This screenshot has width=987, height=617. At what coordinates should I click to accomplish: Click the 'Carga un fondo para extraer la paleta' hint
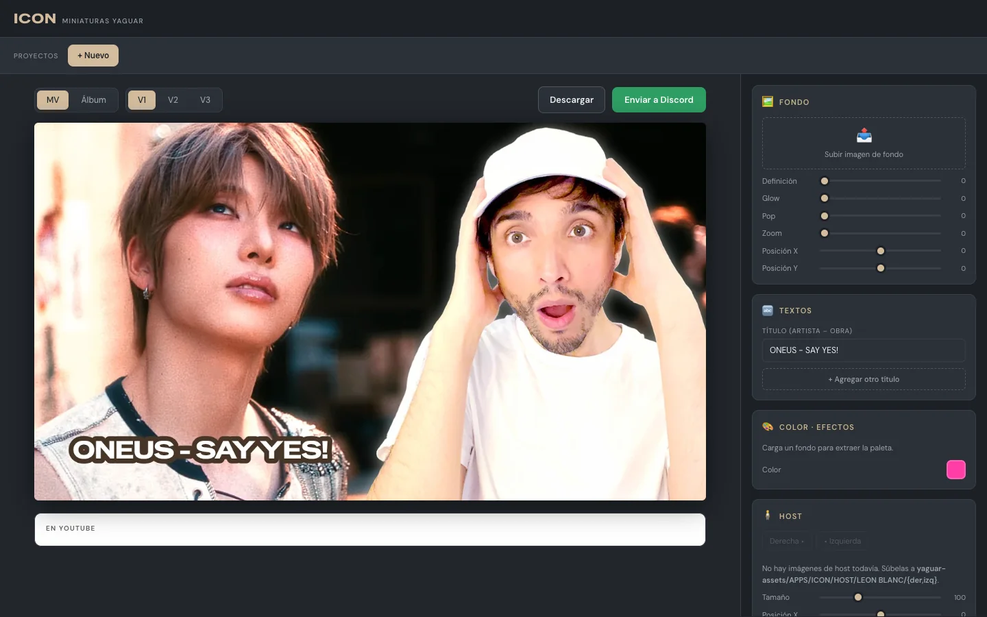pyautogui.click(x=827, y=448)
